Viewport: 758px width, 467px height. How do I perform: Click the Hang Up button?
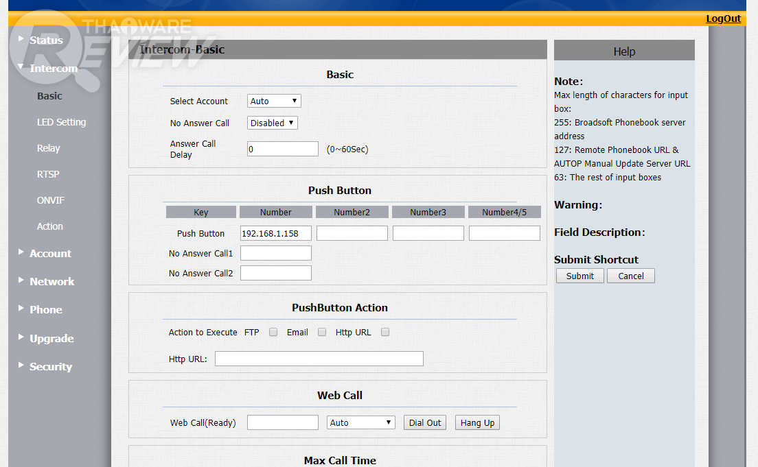coord(477,422)
